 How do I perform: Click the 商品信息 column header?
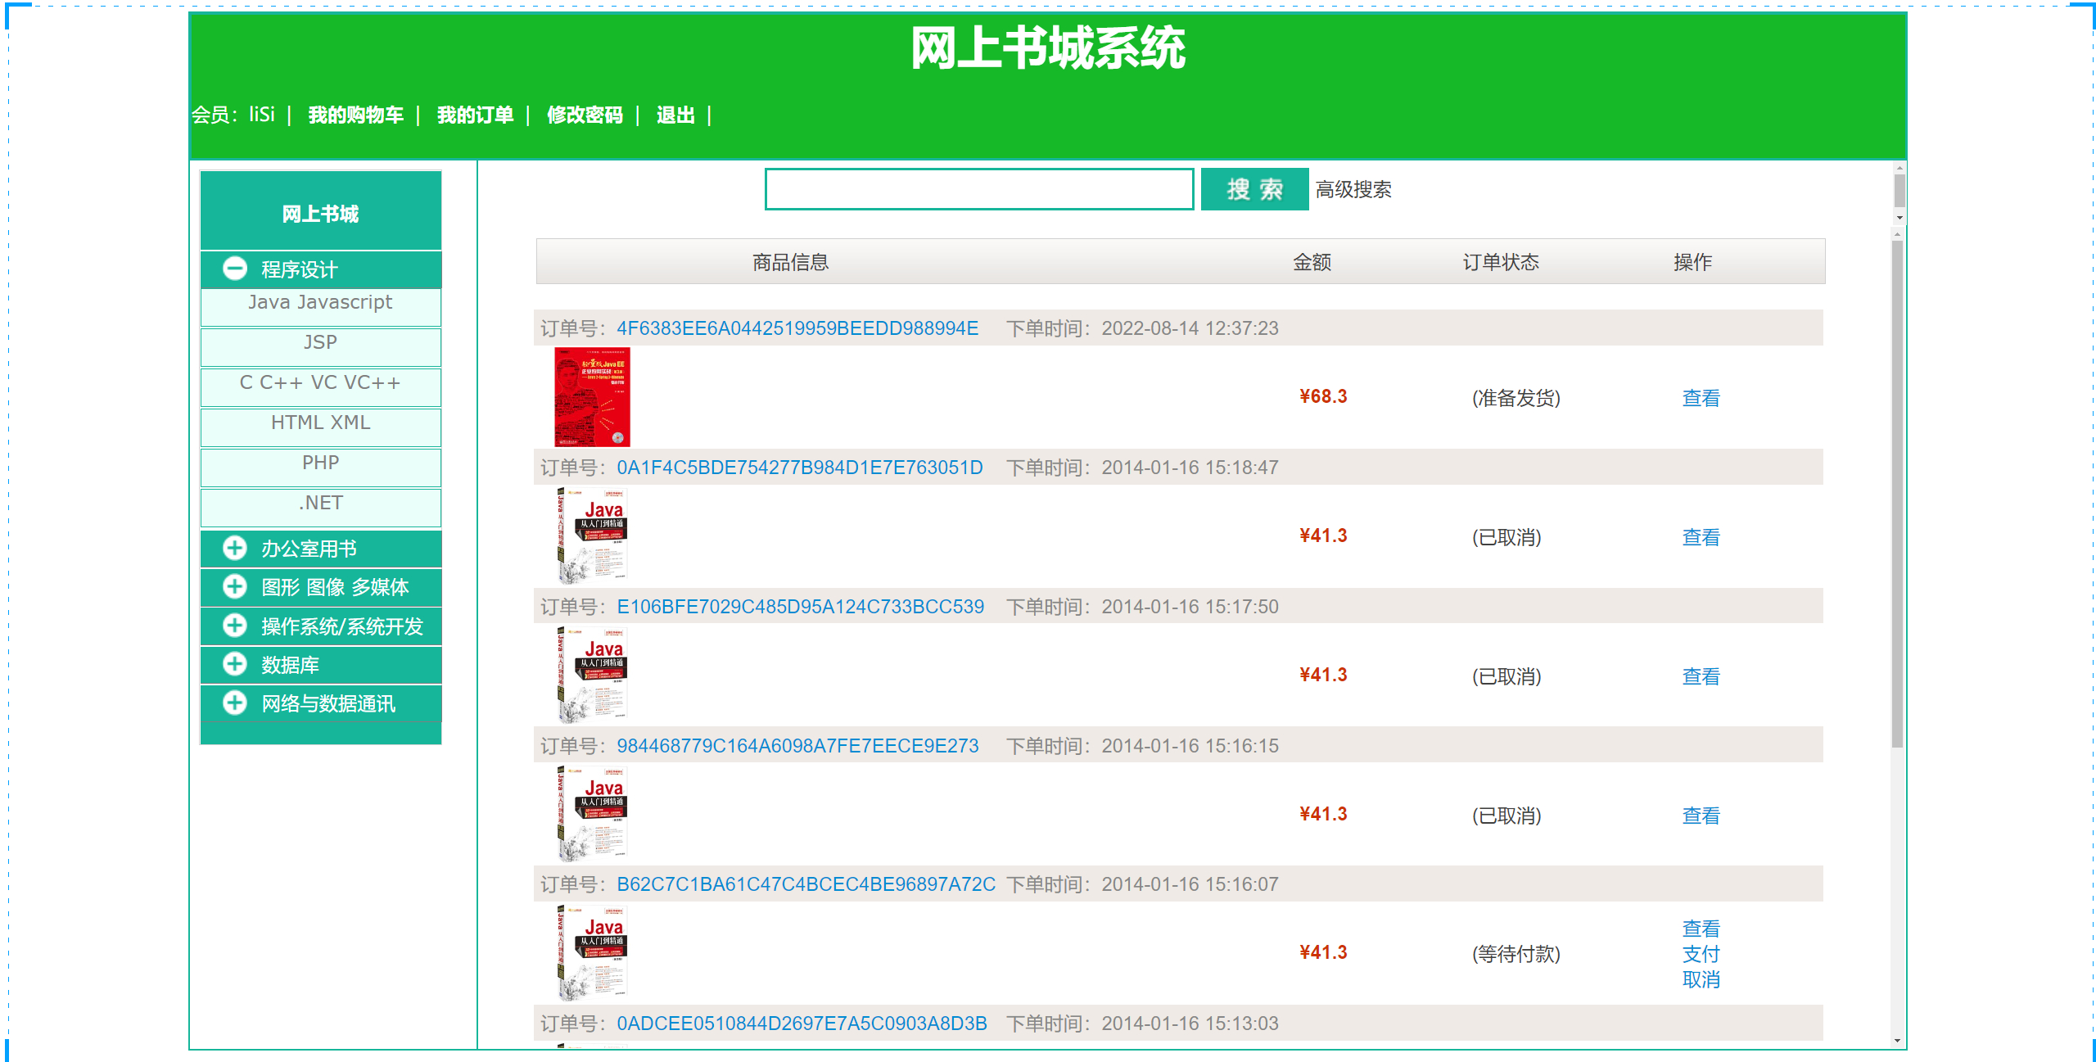(x=790, y=262)
